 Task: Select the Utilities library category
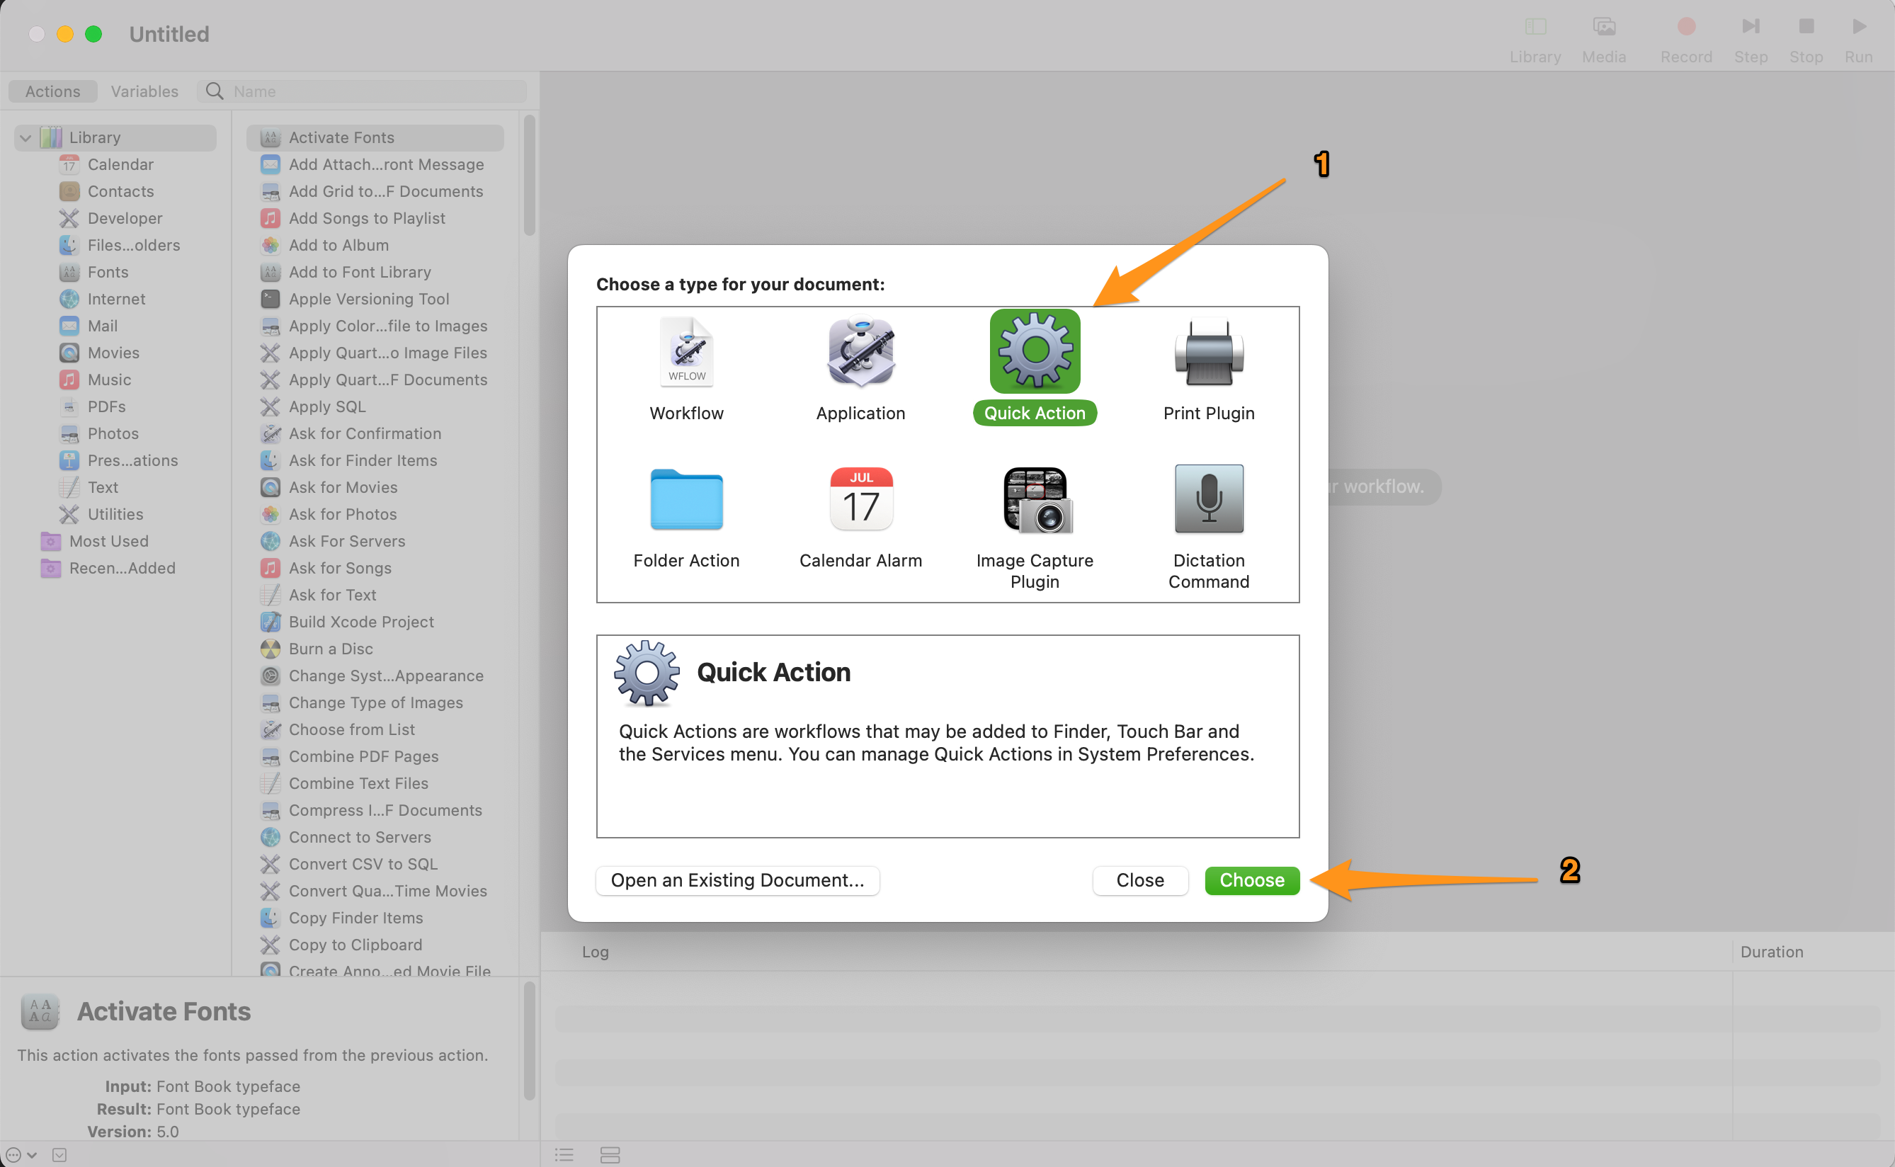114,513
